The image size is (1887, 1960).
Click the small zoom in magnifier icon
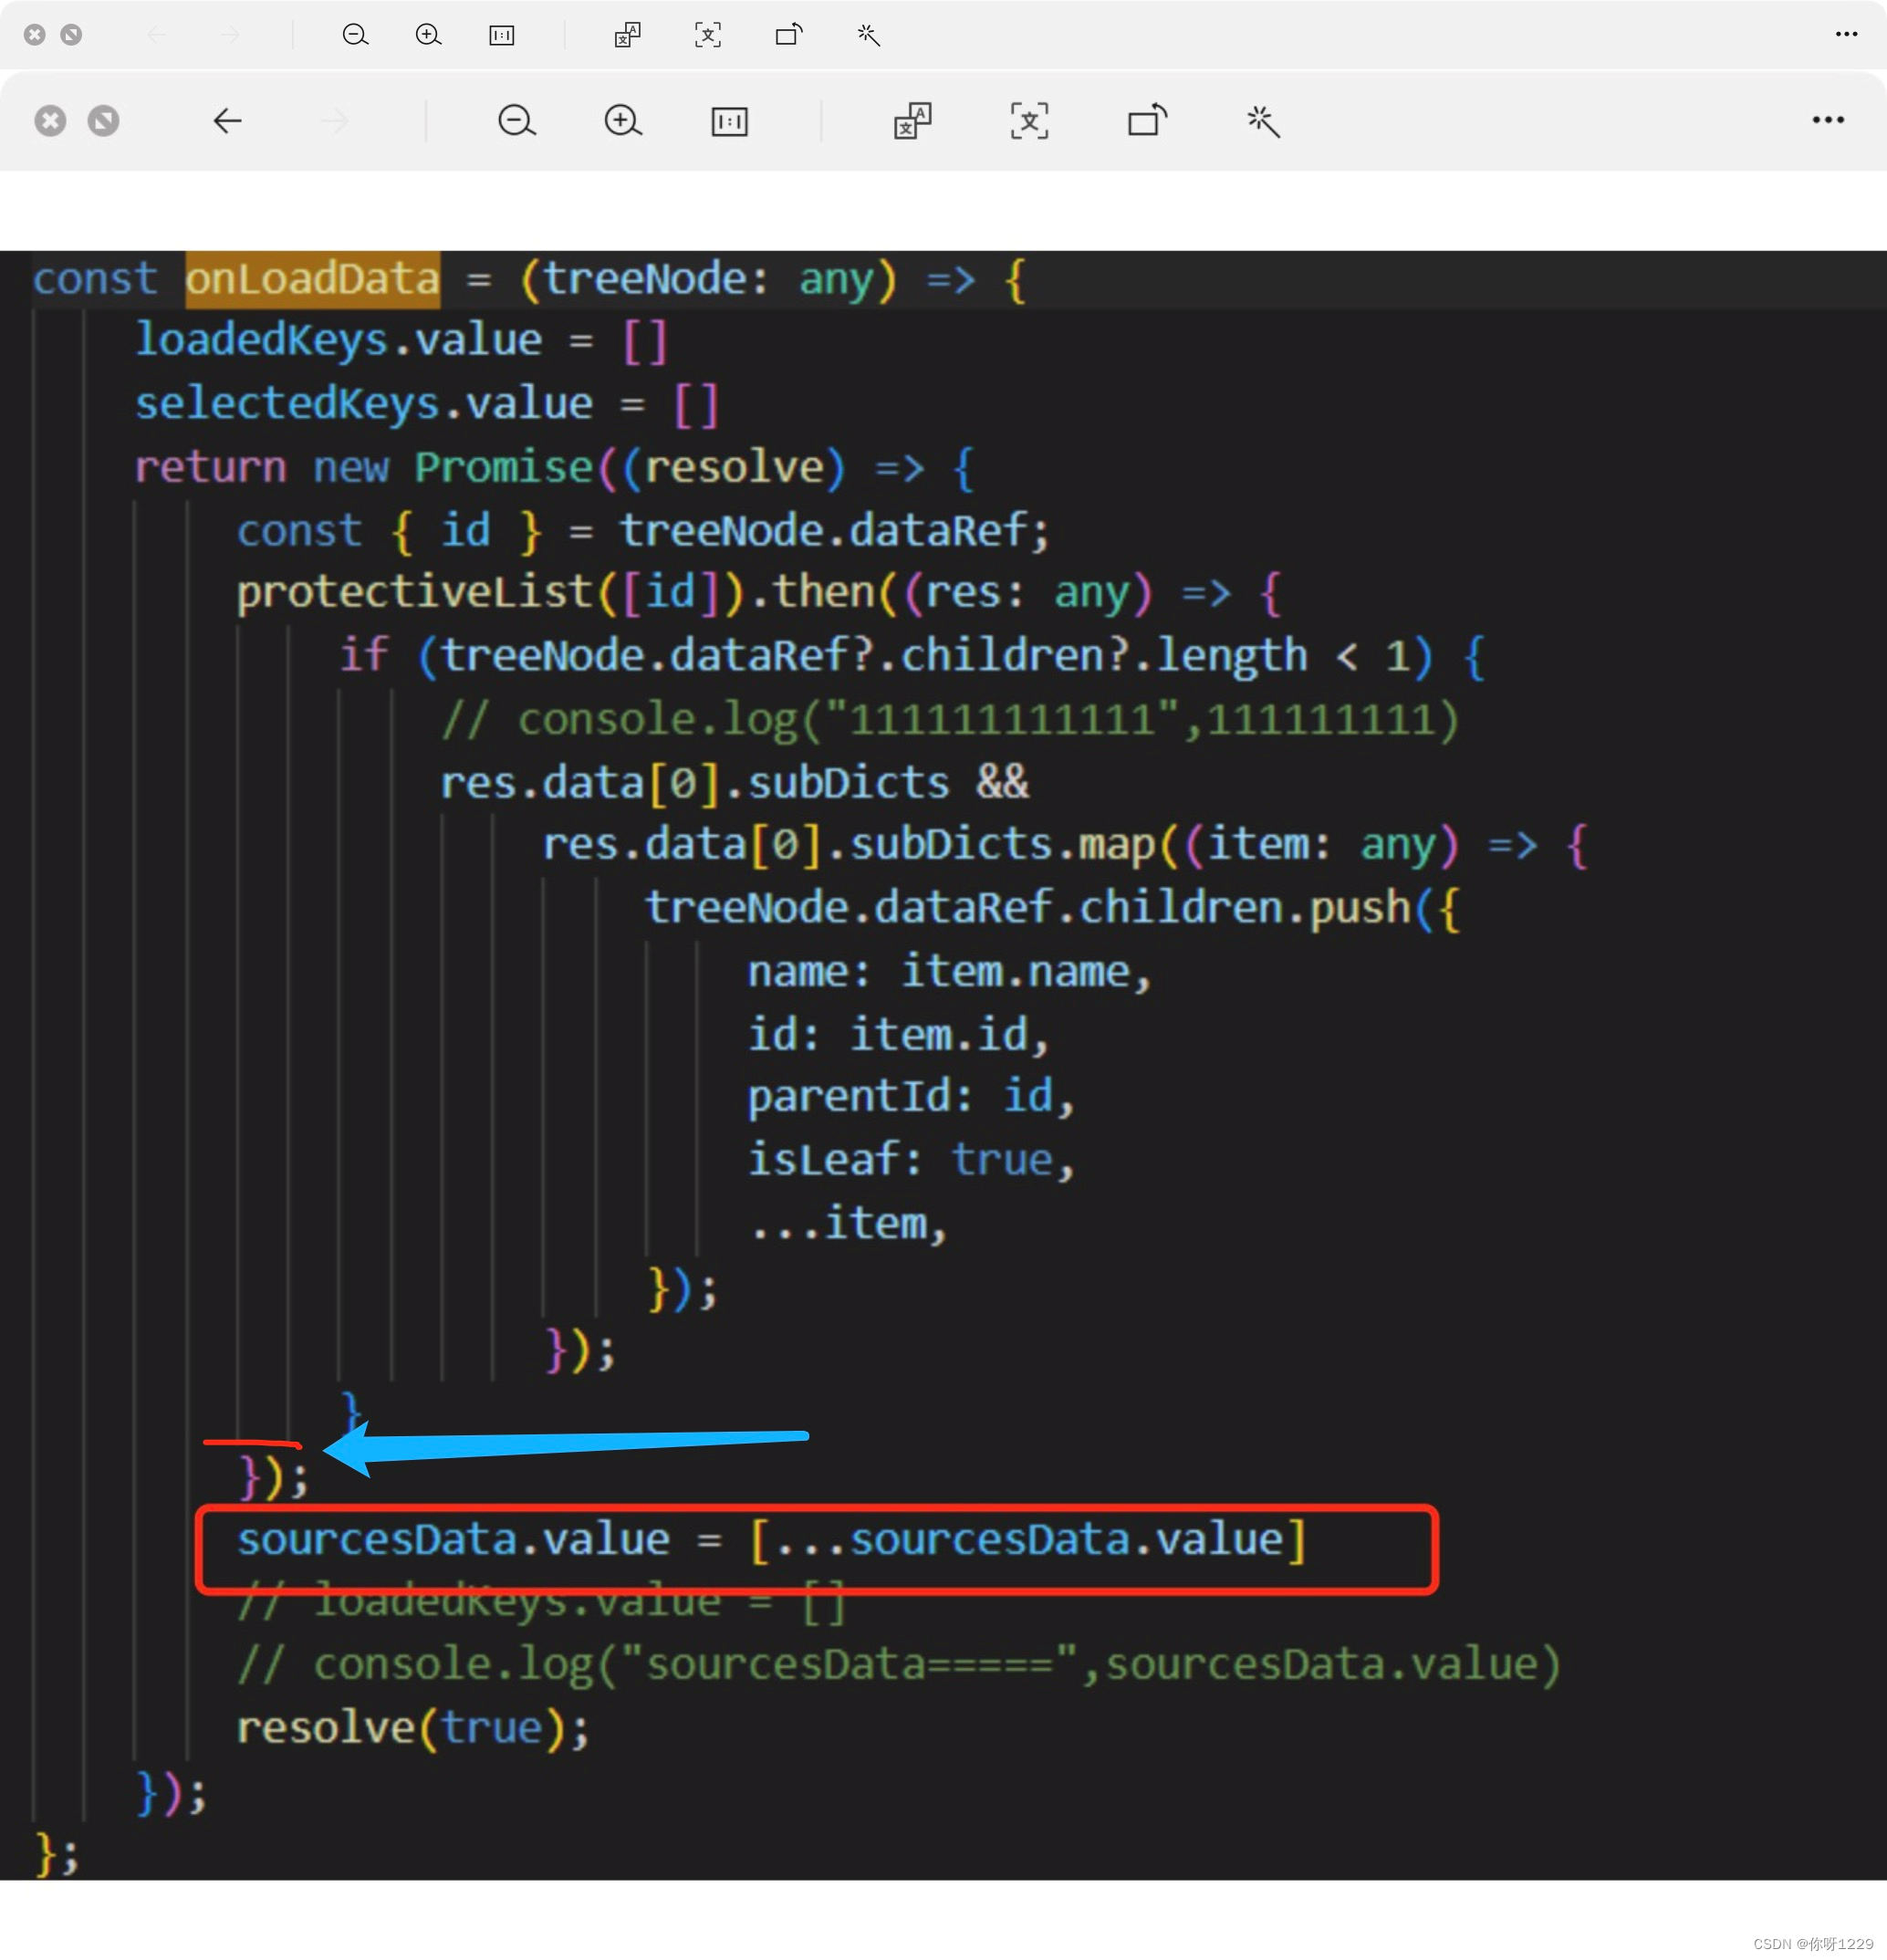pyautogui.click(x=428, y=35)
